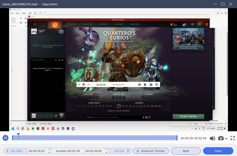The height and width of the screenshot is (156, 237).
Task: Click the orange power icon in Dota 2
Action: (x=206, y=24)
